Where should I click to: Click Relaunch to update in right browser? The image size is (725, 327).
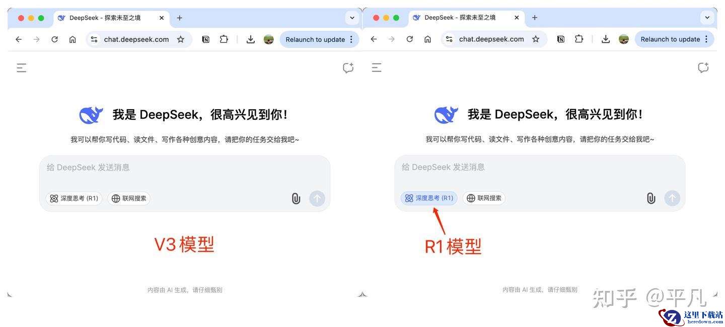tap(670, 39)
